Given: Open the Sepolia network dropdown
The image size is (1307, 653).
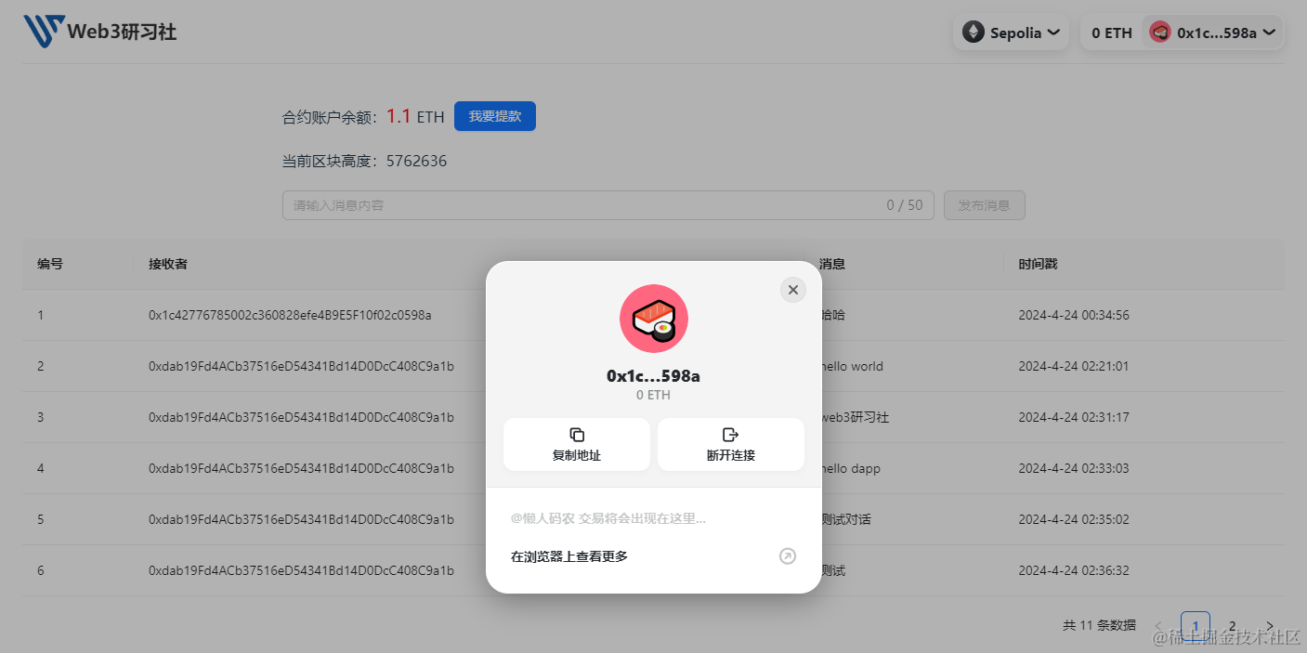Looking at the screenshot, I should click(1011, 32).
